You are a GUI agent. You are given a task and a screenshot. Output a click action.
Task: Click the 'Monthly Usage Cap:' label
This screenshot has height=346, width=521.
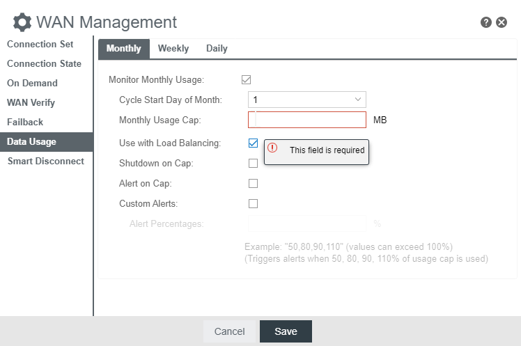(x=160, y=120)
